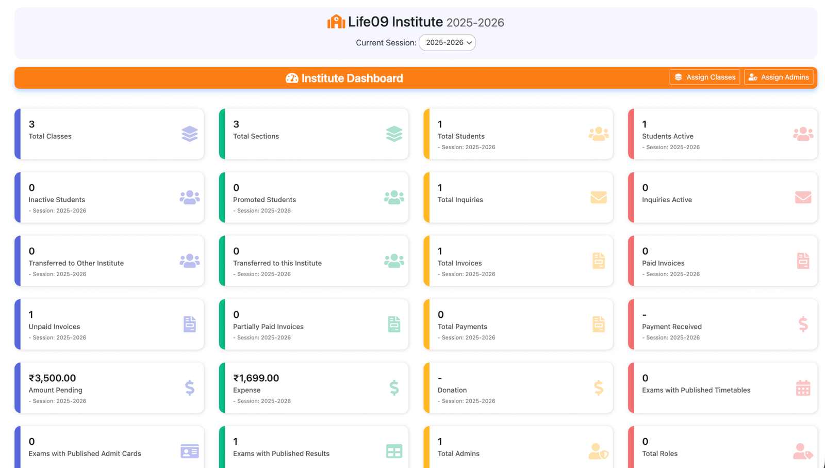
Task: Open the Unpaid Invoices card
Action: [109, 325]
